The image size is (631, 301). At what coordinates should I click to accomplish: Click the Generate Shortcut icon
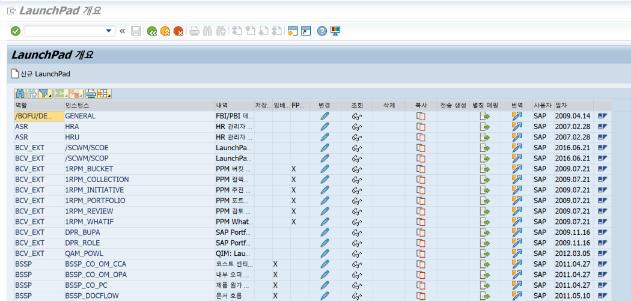coord(306,31)
